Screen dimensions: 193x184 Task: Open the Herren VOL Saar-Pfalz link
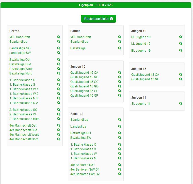click(20, 37)
